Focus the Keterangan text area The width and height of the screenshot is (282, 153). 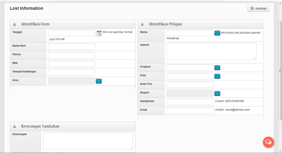[88, 141]
